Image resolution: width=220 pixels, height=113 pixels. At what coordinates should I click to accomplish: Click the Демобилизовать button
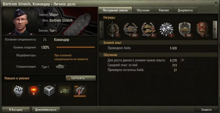(46, 109)
